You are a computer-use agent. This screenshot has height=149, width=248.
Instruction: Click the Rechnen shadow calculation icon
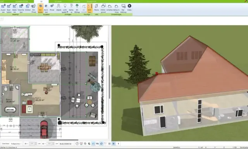[x=46, y=9]
